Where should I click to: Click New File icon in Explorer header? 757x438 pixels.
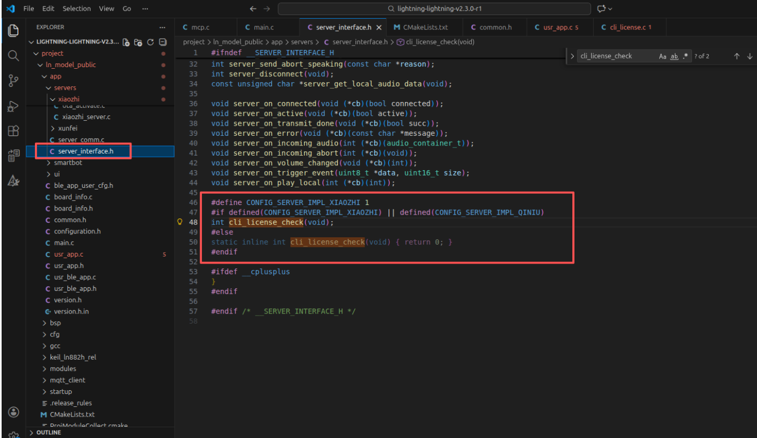tap(126, 42)
